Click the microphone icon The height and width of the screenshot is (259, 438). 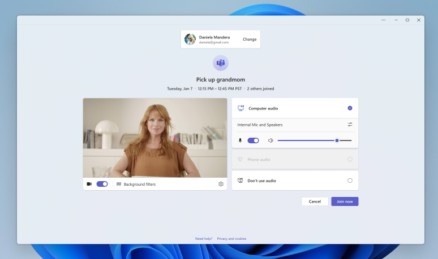[x=240, y=141]
